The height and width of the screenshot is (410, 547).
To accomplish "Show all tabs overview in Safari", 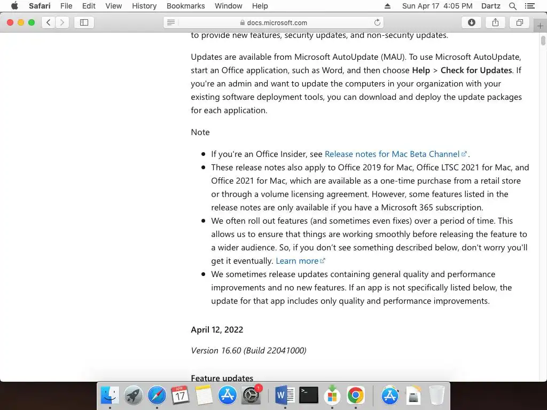I will pyautogui.click(x=519, y=22).
